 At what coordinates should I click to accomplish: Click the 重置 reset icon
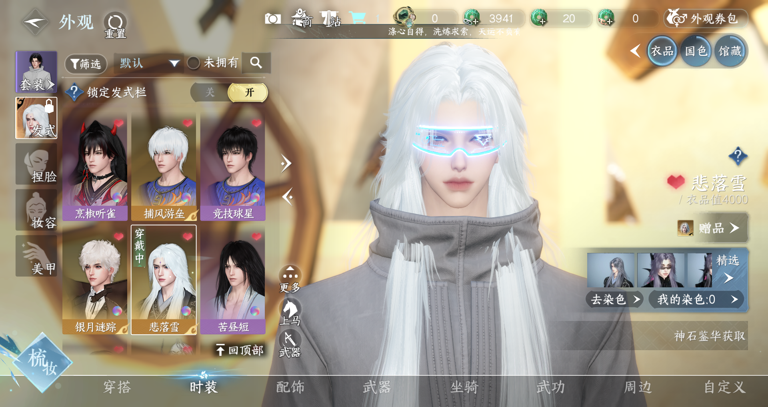tap(115, 23)
